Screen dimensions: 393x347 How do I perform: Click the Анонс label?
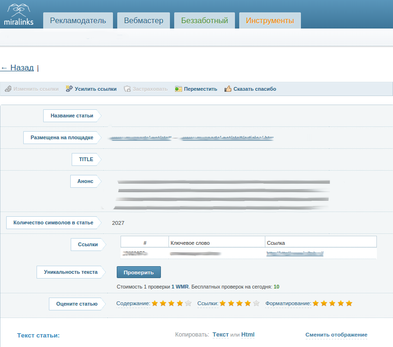click(85, 181)
